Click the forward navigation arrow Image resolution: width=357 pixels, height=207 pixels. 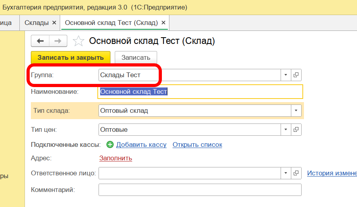[x=58, y=41]
